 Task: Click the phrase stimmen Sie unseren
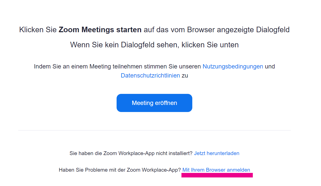coord(173,67)
